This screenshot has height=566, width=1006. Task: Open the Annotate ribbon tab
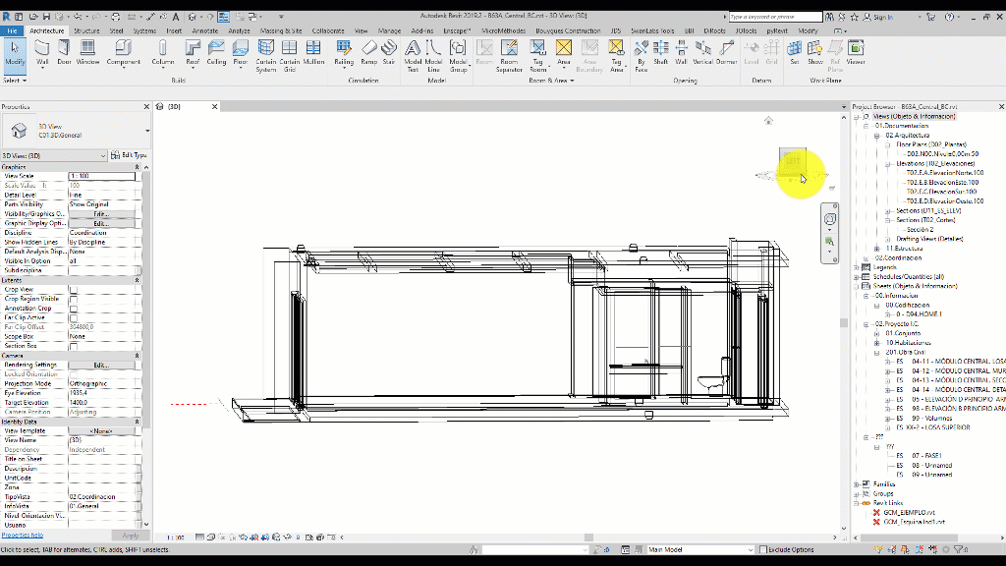point(205,30)
